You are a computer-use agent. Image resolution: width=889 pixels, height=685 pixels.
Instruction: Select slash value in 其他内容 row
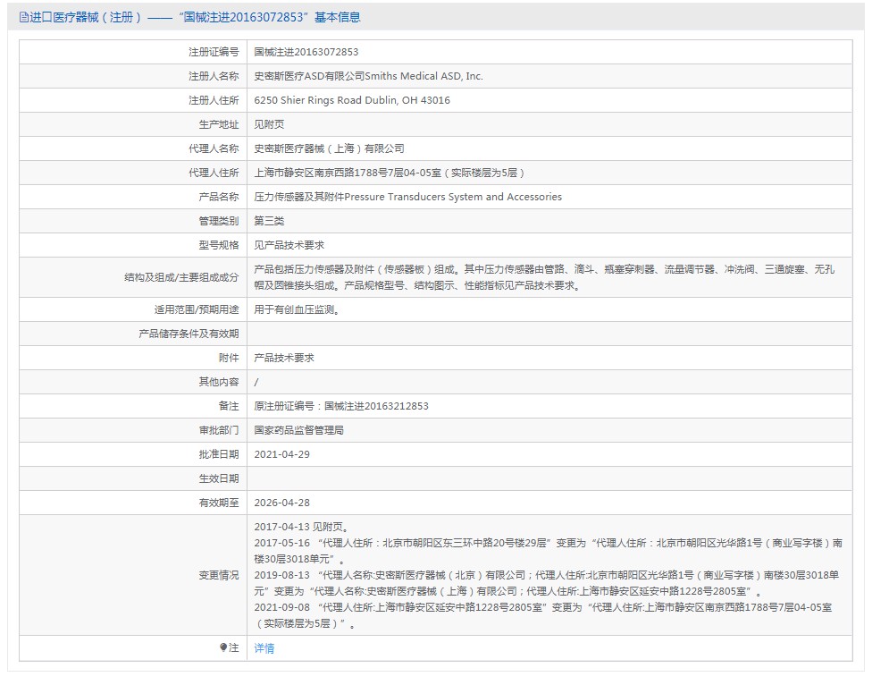click(x=256, y=382)
